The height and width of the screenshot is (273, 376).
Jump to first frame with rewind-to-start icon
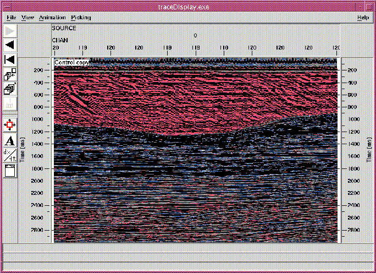point(10,59)
